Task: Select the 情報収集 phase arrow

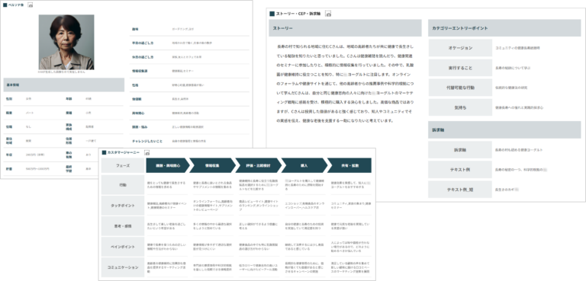Action: coord(211,165)
